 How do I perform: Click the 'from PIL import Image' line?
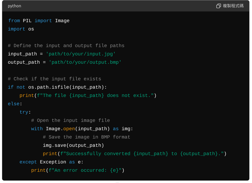pos(39,21)
